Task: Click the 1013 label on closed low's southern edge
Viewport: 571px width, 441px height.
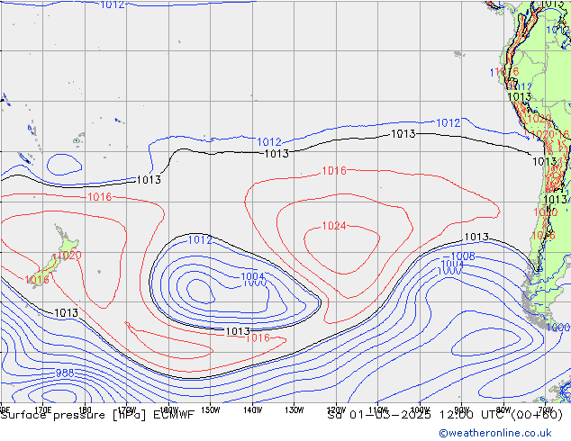Action: 238,331
